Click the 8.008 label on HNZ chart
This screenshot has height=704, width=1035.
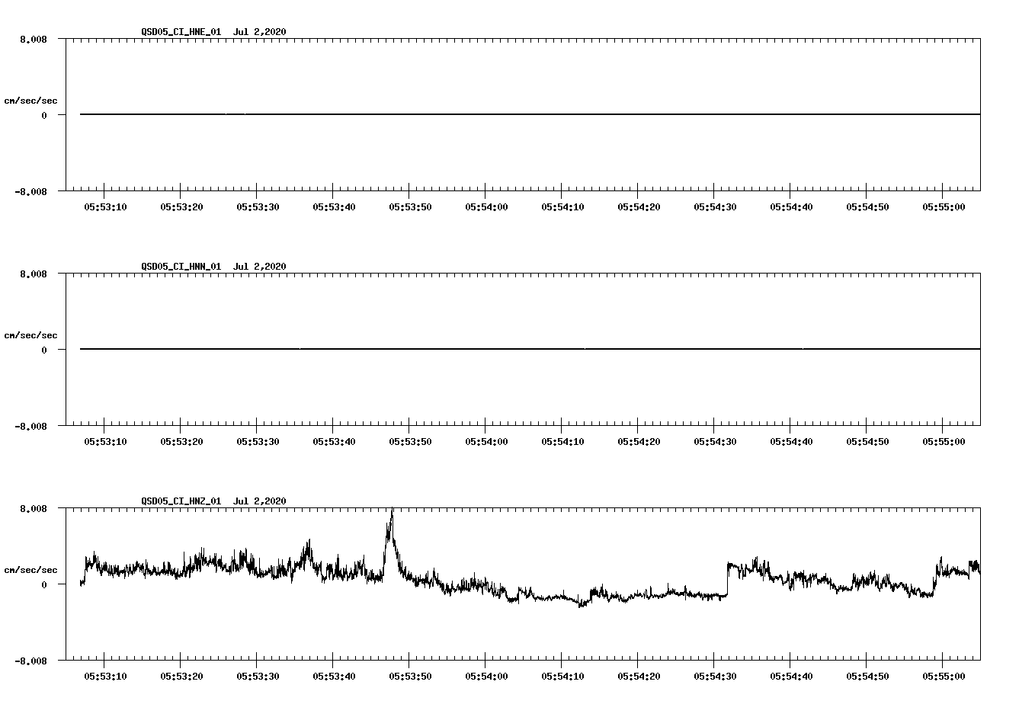(x=34, y=509)
